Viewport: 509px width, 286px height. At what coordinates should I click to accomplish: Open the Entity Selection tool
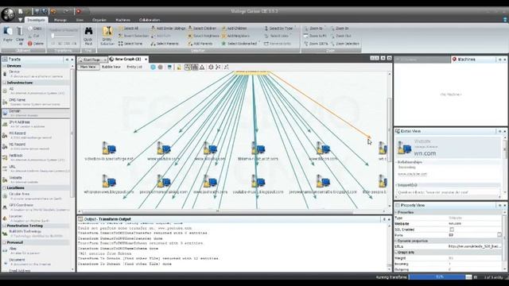coord(107,36)
